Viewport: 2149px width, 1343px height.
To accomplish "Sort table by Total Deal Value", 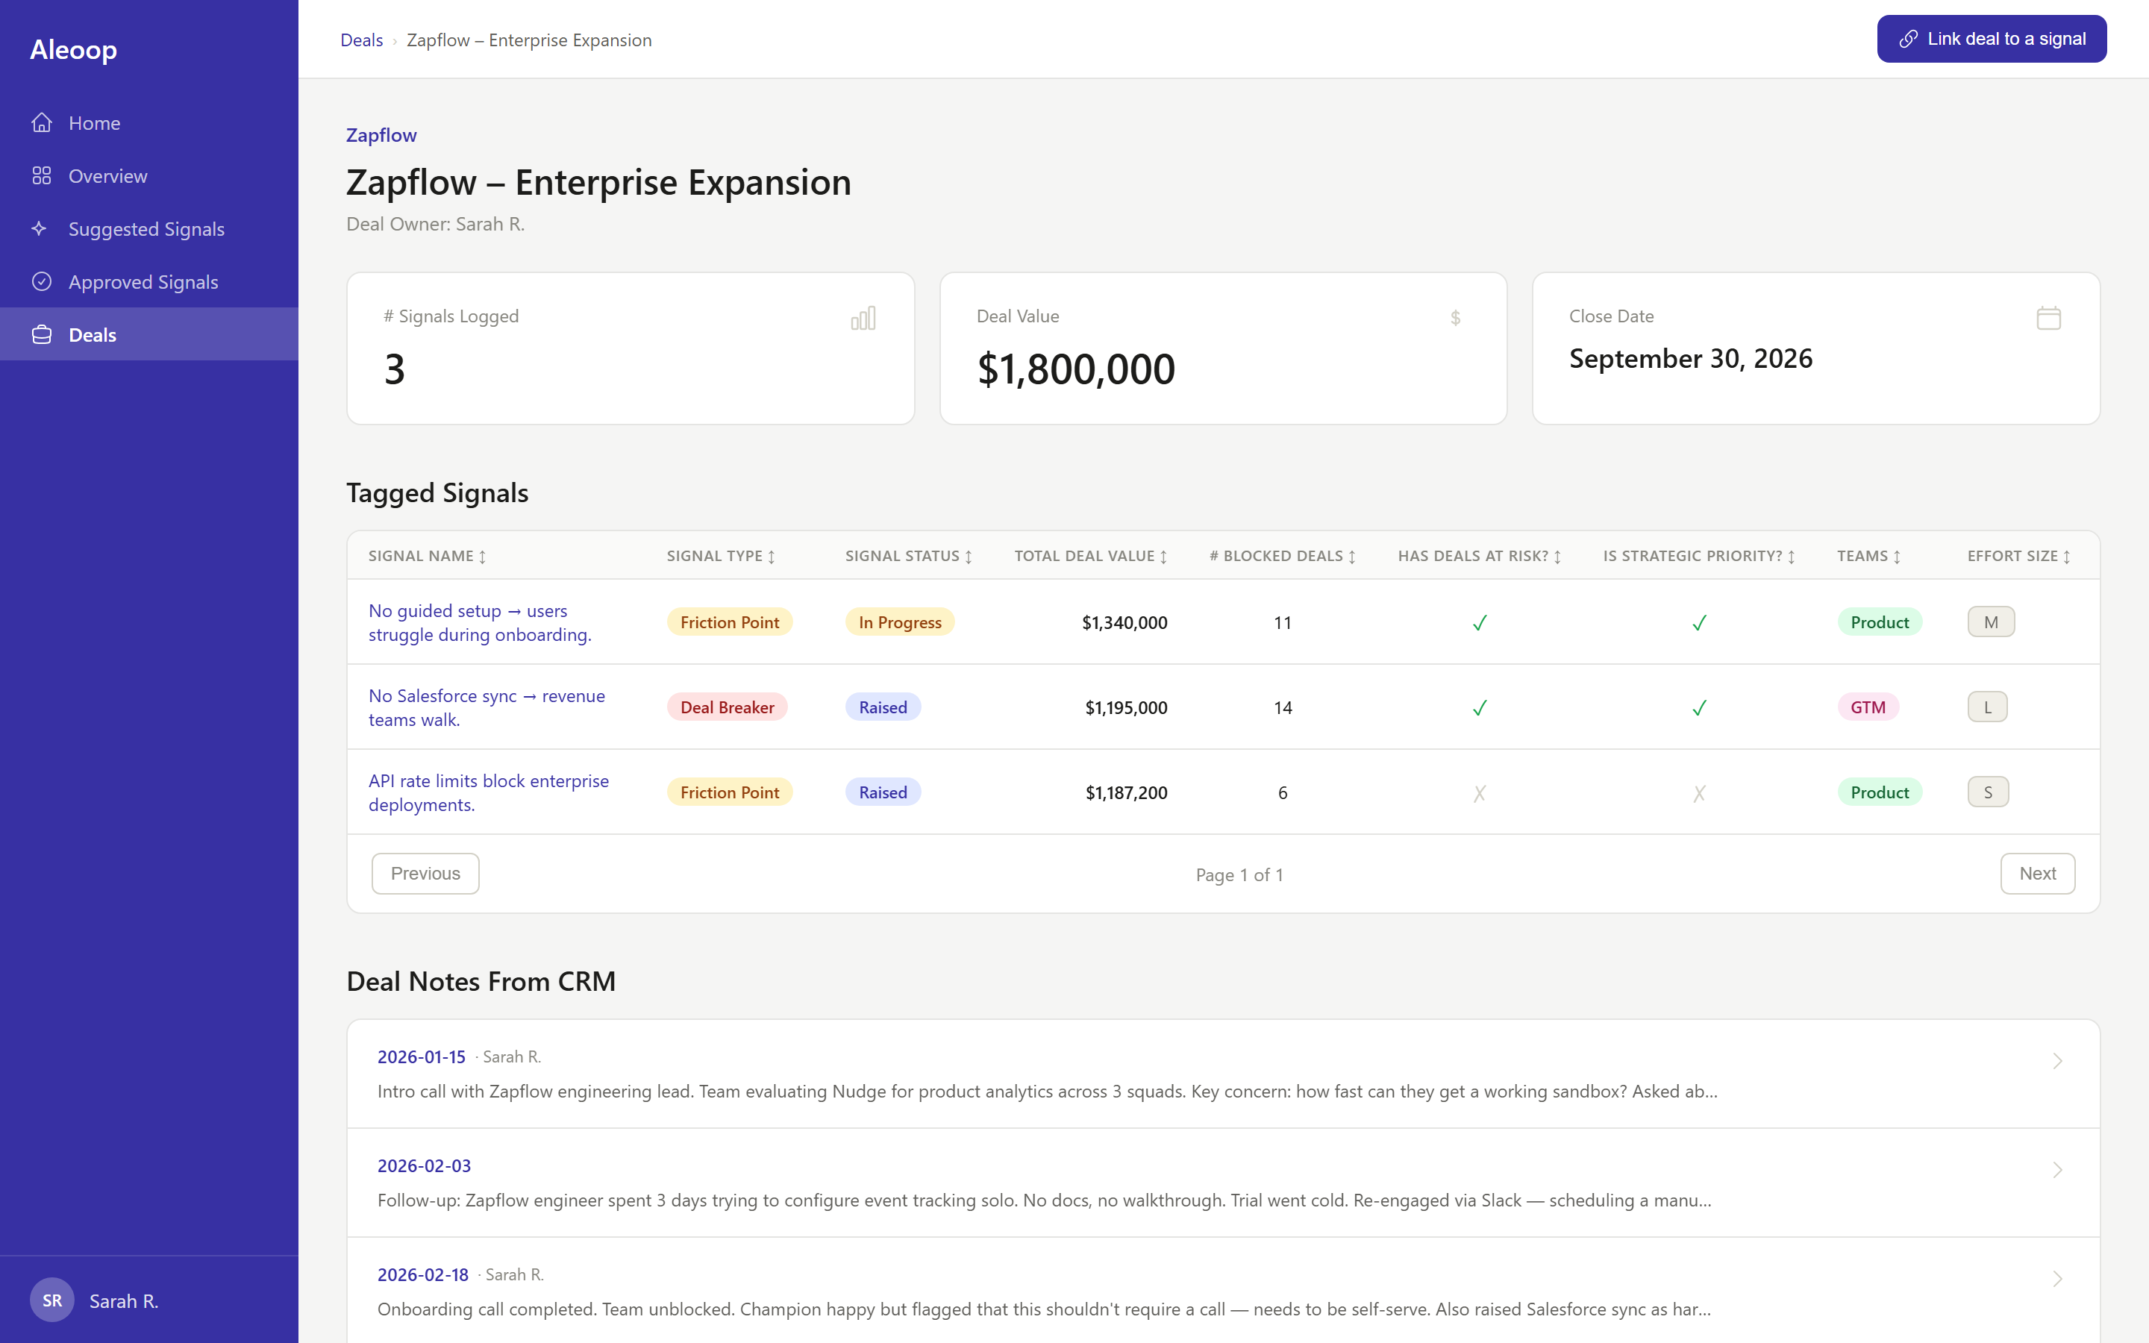I will pyautogui.click(x=1092, y=556).
